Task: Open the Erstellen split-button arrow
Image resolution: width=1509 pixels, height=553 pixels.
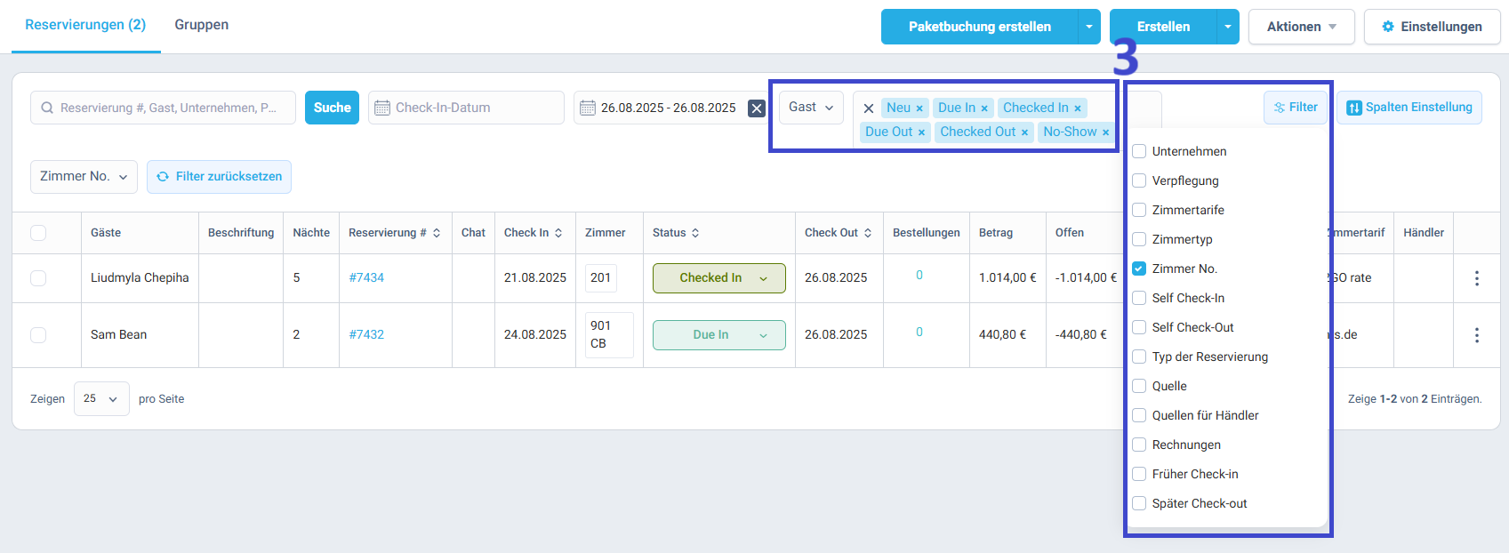Action: 1228,27
